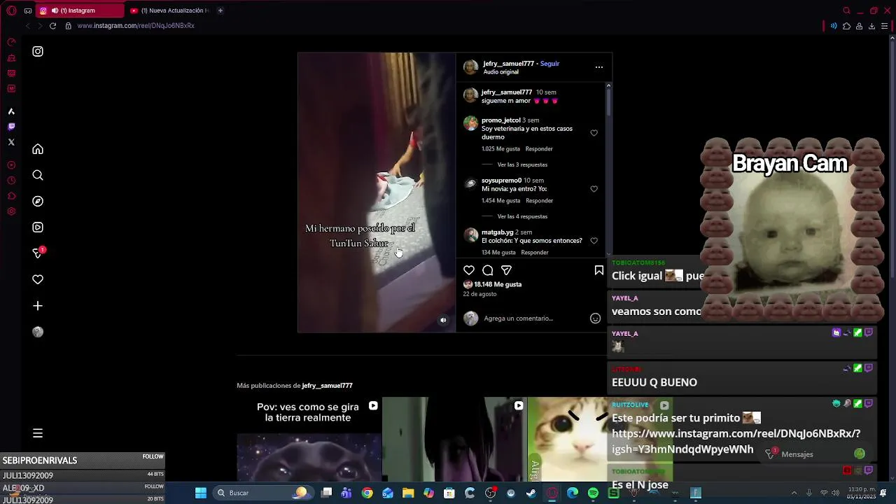Open the profile avatar in the Instagram sidebar
The height and width of the screenshot is (504, 896).
38,332
